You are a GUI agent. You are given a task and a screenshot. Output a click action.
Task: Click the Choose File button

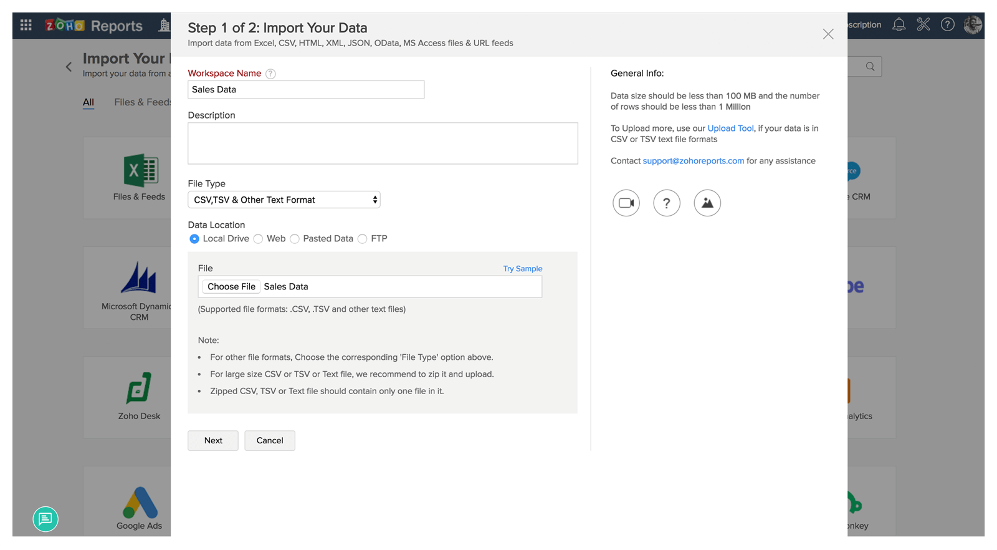tap(231, 287)
